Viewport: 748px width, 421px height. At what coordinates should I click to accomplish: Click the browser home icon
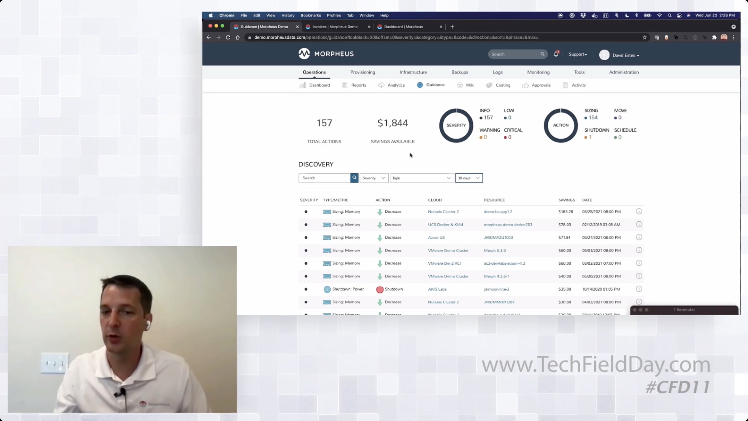point(238,37)
